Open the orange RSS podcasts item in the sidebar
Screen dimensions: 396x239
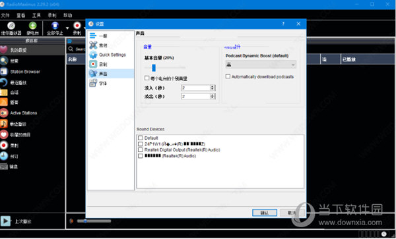pos(32,102)
